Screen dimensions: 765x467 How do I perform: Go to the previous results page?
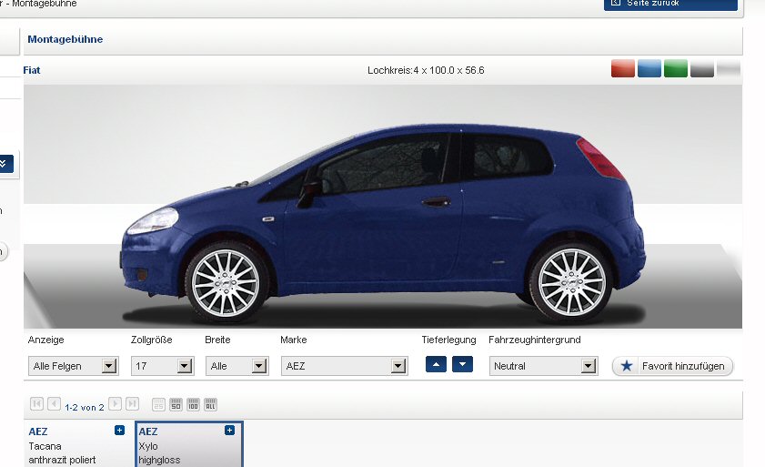[x=54, y=403]
